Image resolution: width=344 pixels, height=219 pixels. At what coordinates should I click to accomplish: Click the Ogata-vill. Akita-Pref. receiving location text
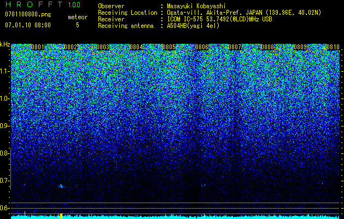pyautogui.click(x=244, y=13)
